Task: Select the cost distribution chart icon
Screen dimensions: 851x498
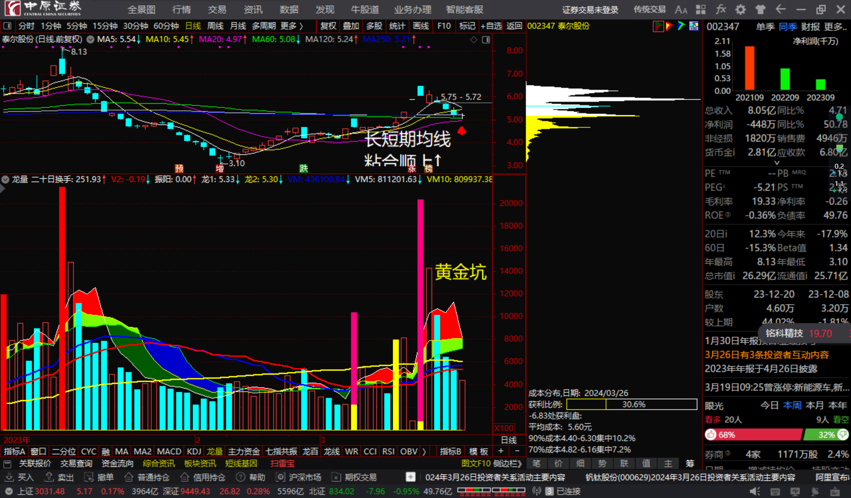Action: [658, 26]
